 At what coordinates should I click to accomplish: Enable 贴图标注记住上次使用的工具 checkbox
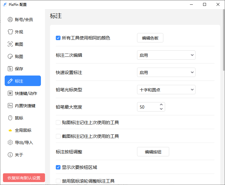point(58,123)
